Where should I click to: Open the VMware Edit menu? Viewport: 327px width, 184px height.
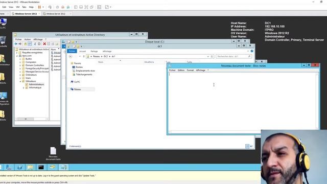click(x=4, y=7)
